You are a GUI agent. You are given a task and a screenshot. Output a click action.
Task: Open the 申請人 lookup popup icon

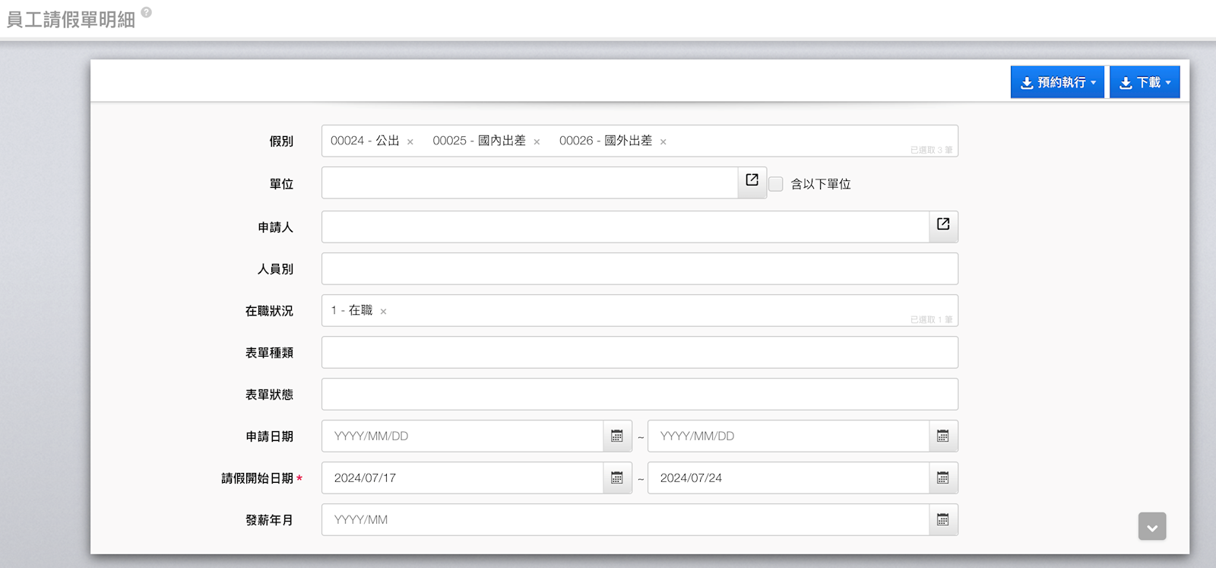coord(943,225)
